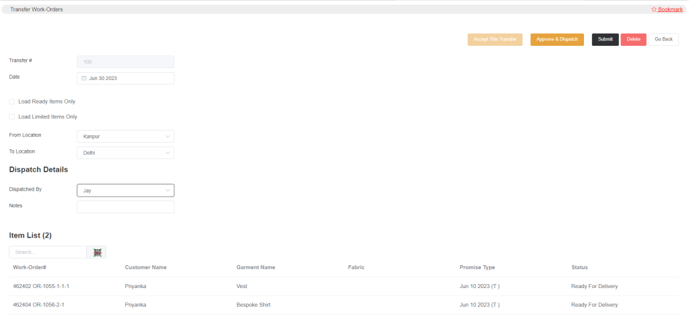Screen dimensions: 689x315
Task: Select work-order 462402 OR-1055-1-1-1
Action: click(41, 287)
